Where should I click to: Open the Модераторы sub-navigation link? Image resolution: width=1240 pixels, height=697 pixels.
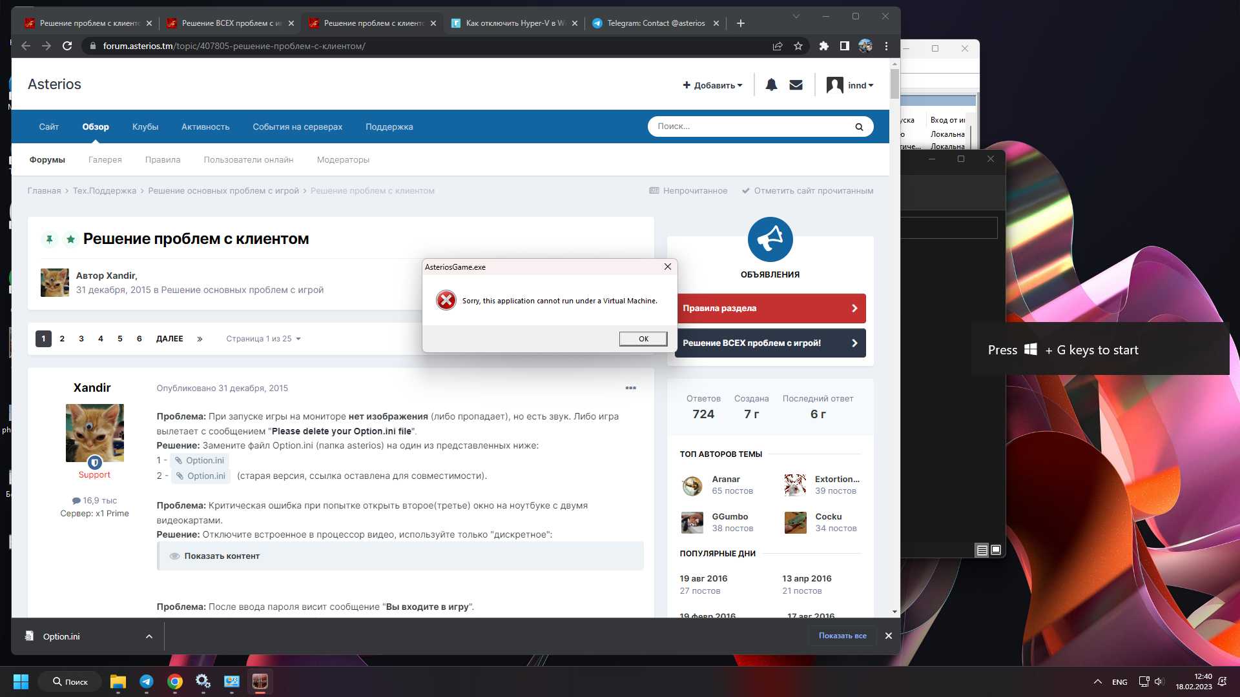[x=343, y=159]
